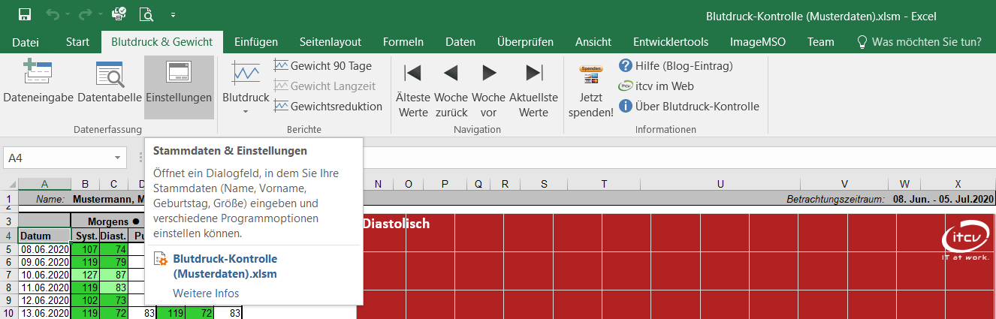Viewport: 996px width, 319px height.
Task: Go to the Daten tab
Action: (x=460, y=42)
